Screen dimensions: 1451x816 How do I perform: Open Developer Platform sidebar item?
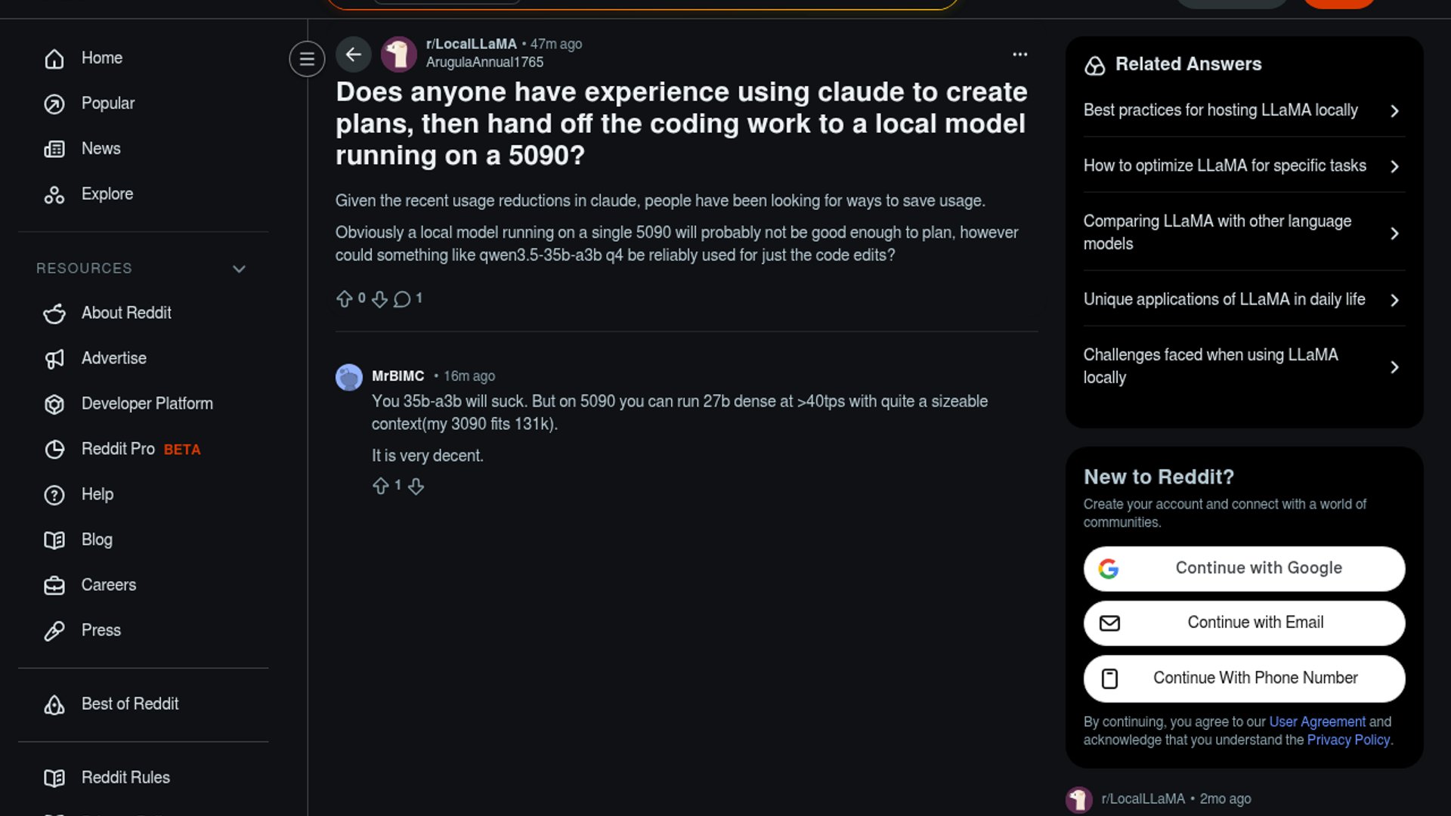point(147,403)
